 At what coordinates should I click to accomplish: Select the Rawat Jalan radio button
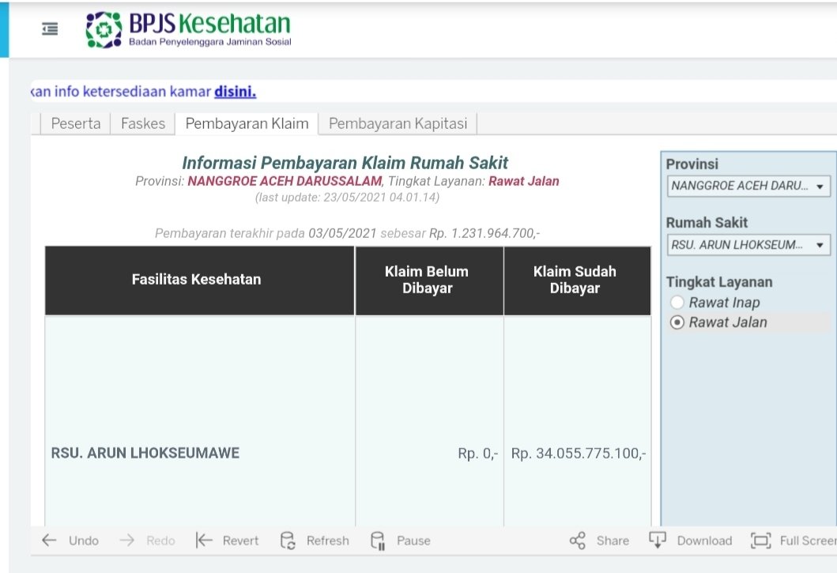point(677,322)
